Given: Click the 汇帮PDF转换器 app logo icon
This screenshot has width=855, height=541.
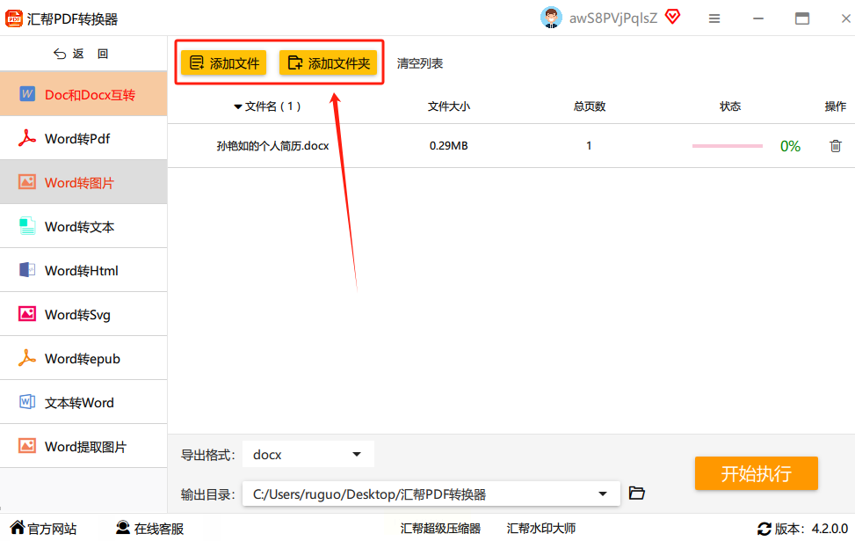Looking at the screenshot, I should pyautogui.click(x=14, y=18).
